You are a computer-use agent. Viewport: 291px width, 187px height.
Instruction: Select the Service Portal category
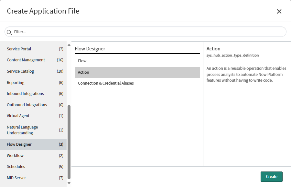33,49
